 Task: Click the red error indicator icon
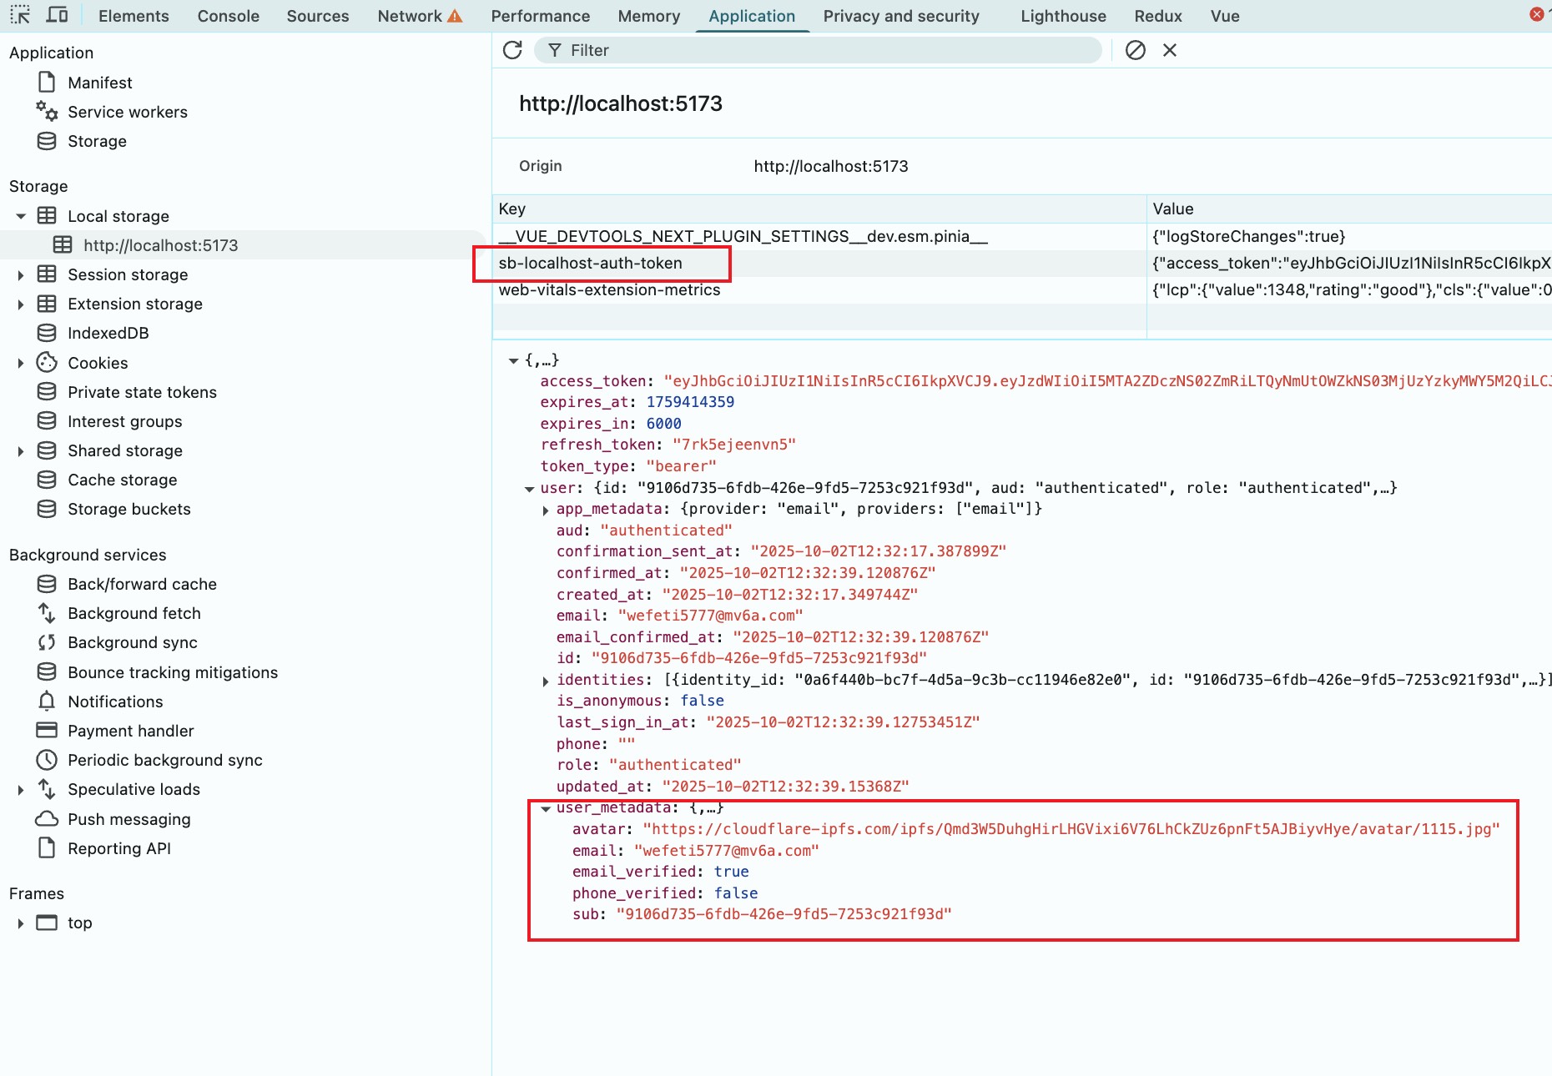coord(1536,15)
